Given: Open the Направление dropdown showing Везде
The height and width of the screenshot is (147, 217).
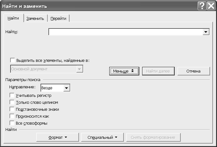Looking at the screenshot, I should click(x=55, y=88).
